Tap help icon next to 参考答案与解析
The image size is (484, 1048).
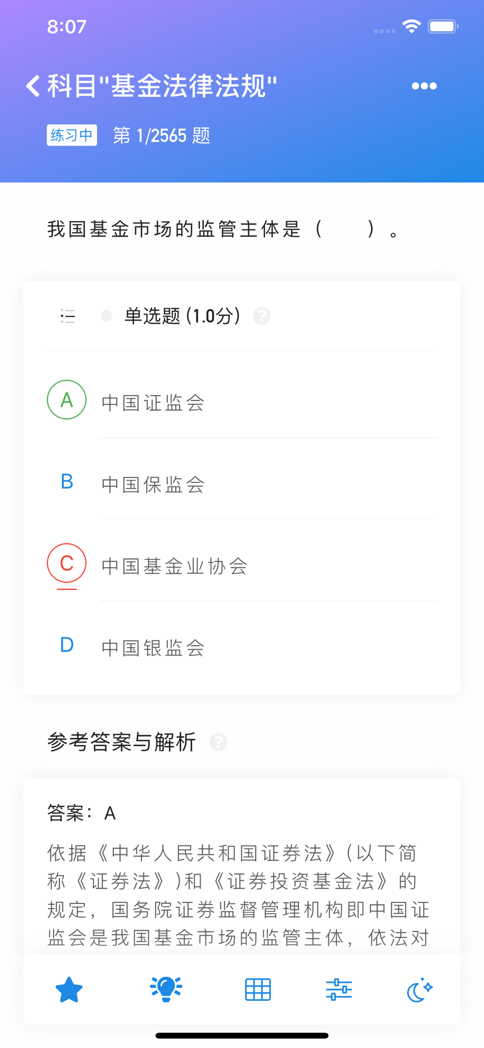tap(218, 742)
